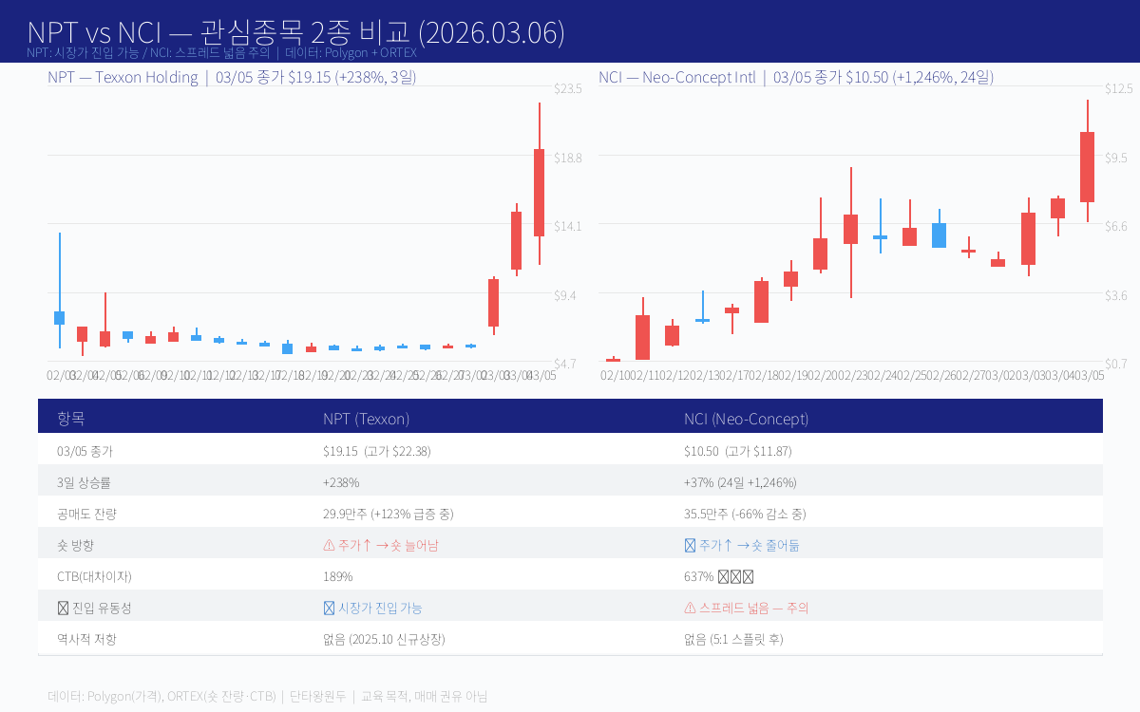Click the 진입 유동성 row label
1140x712 pixels.
pyautogui.click(x=94, y=609)
